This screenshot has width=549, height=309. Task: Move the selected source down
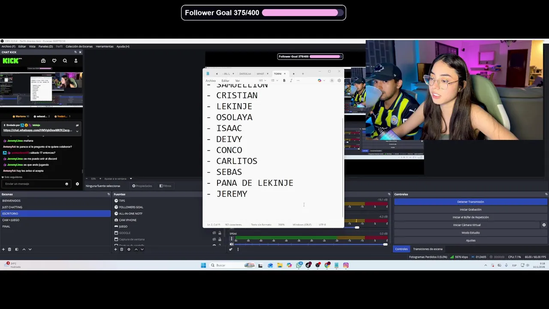coord(142,249)
